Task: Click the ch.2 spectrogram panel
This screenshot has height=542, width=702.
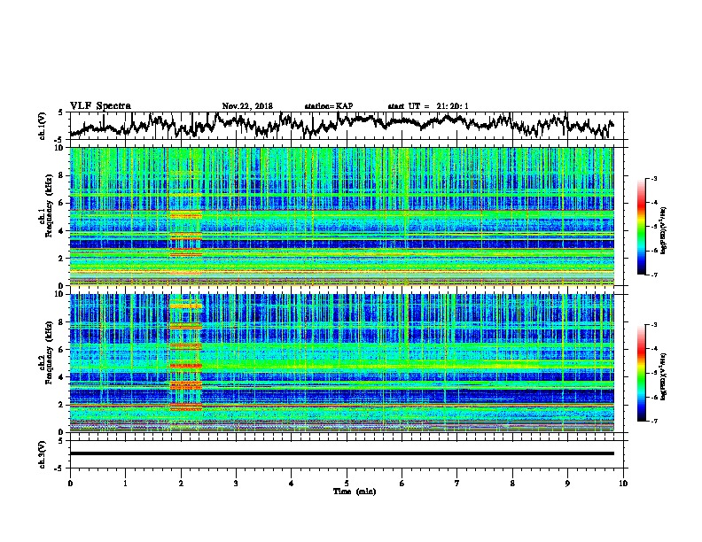Action: (x=341, y=363)
